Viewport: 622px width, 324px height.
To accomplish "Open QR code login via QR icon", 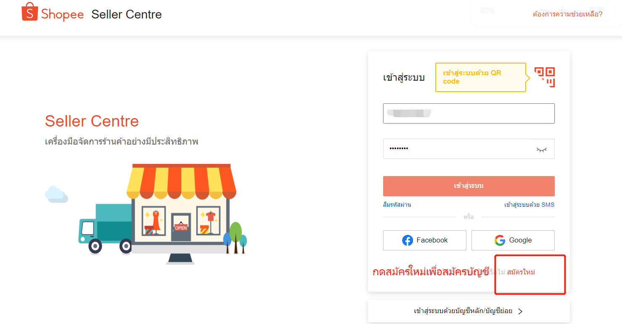I will click(545, 77).
